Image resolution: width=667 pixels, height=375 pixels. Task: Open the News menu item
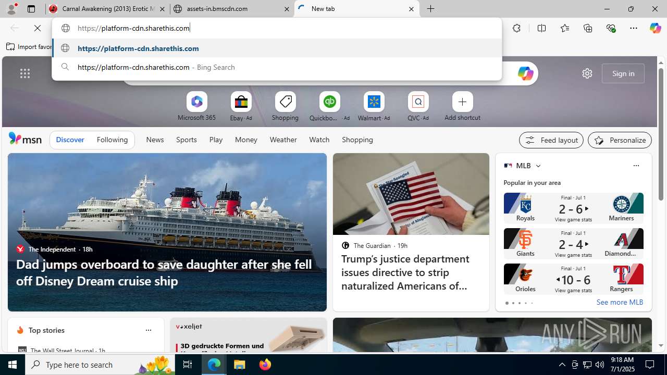click(x=155, y=140)
